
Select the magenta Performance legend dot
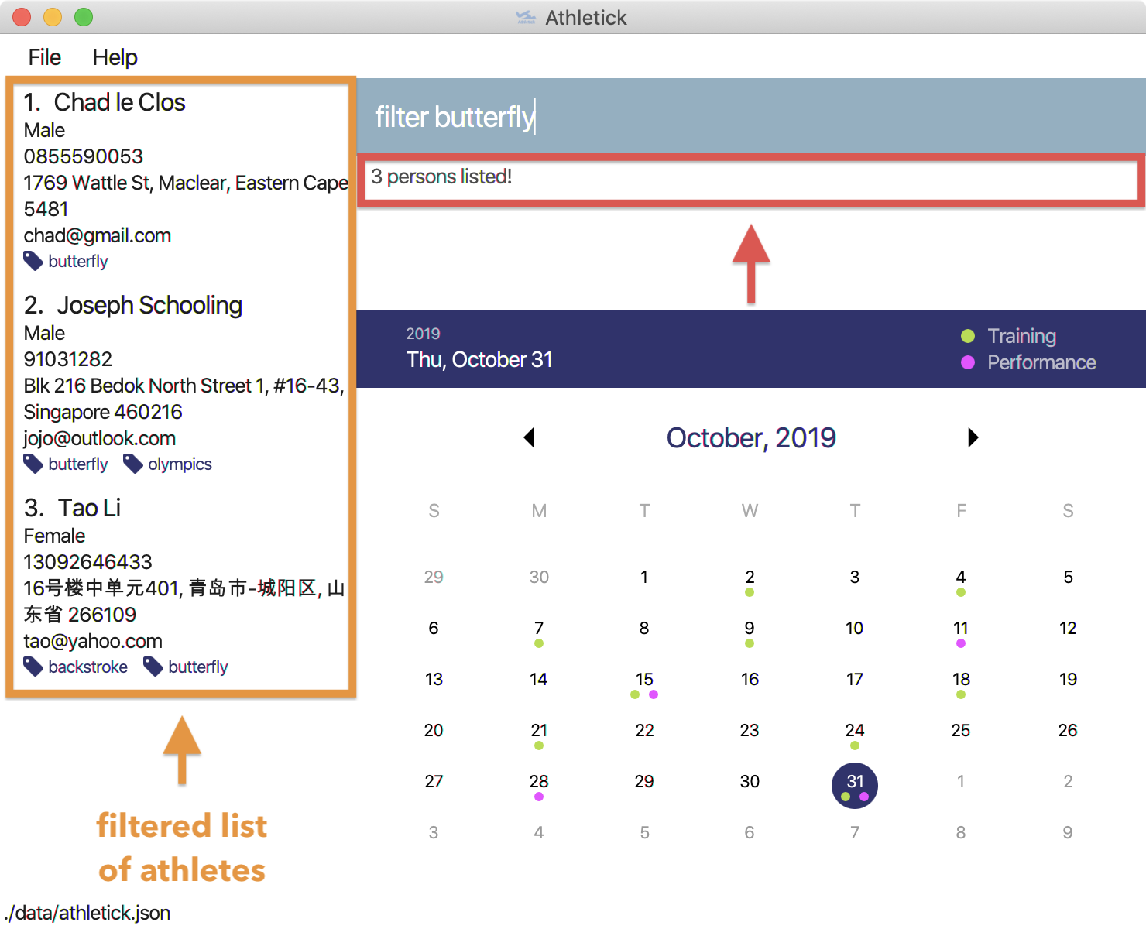point(967,362)
